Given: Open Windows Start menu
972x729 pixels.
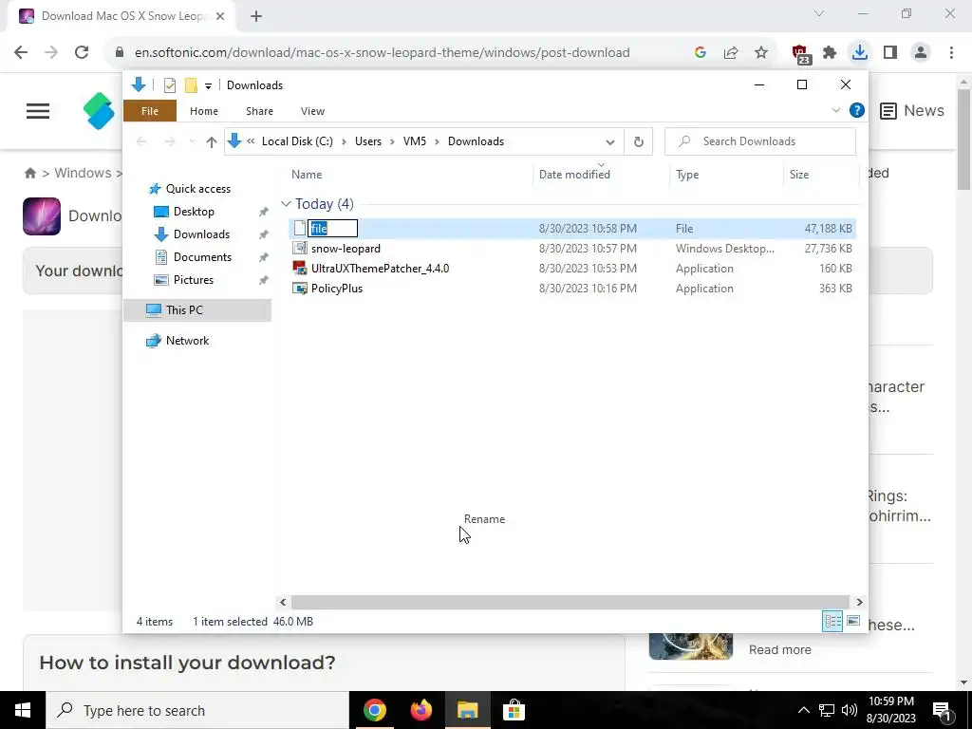Looking at the screenshot, I should (x=23, y=710).
